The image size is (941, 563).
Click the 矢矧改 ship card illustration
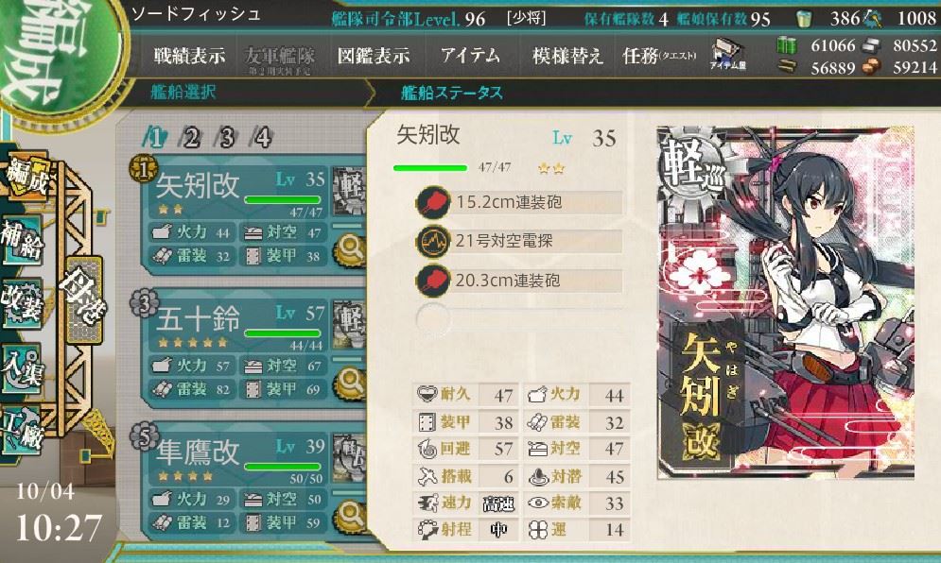pos(786,302)
